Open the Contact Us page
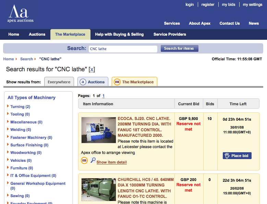 (x=230, y=23)
